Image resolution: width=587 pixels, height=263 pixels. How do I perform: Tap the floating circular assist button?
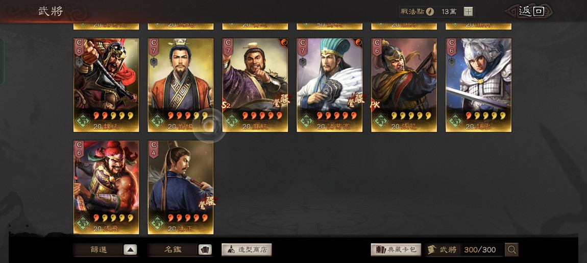210,126
